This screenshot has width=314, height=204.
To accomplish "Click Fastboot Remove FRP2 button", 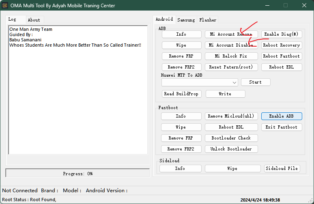I will click(x=181, y=149).
